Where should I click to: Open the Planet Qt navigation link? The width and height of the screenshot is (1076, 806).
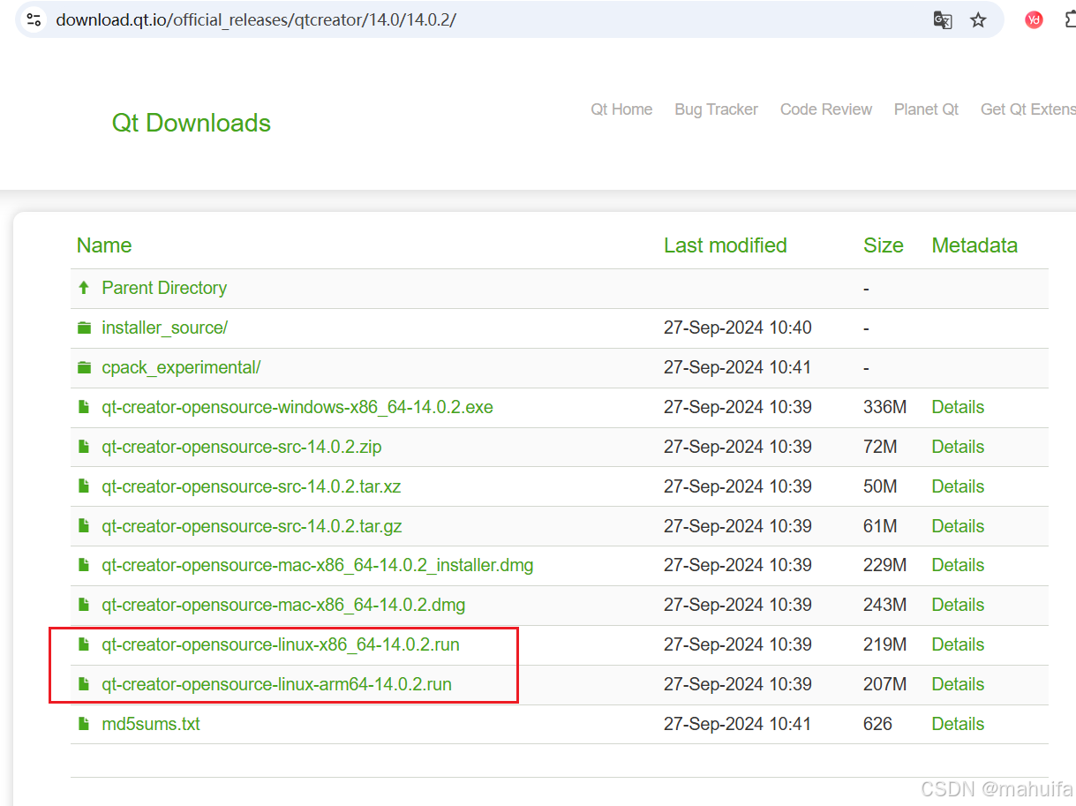[x=926, y=109]
